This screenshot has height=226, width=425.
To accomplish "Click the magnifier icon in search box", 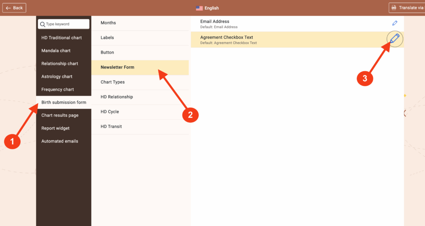I will point(42,24).
